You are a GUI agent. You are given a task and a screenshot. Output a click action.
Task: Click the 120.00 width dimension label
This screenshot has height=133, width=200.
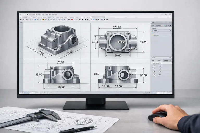tap(117, 27)
